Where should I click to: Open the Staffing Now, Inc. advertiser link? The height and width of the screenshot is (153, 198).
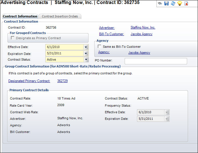[x=143, y=27]
